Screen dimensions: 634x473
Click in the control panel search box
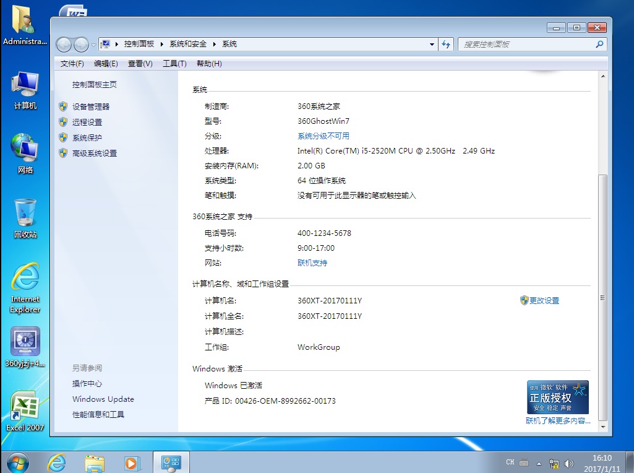point(526,45)
